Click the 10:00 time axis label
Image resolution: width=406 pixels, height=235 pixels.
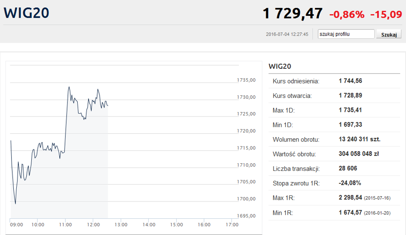point(38,225)
